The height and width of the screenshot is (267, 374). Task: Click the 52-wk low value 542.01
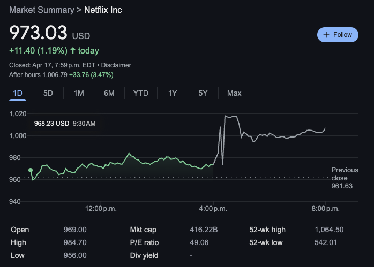click(326, 242)
